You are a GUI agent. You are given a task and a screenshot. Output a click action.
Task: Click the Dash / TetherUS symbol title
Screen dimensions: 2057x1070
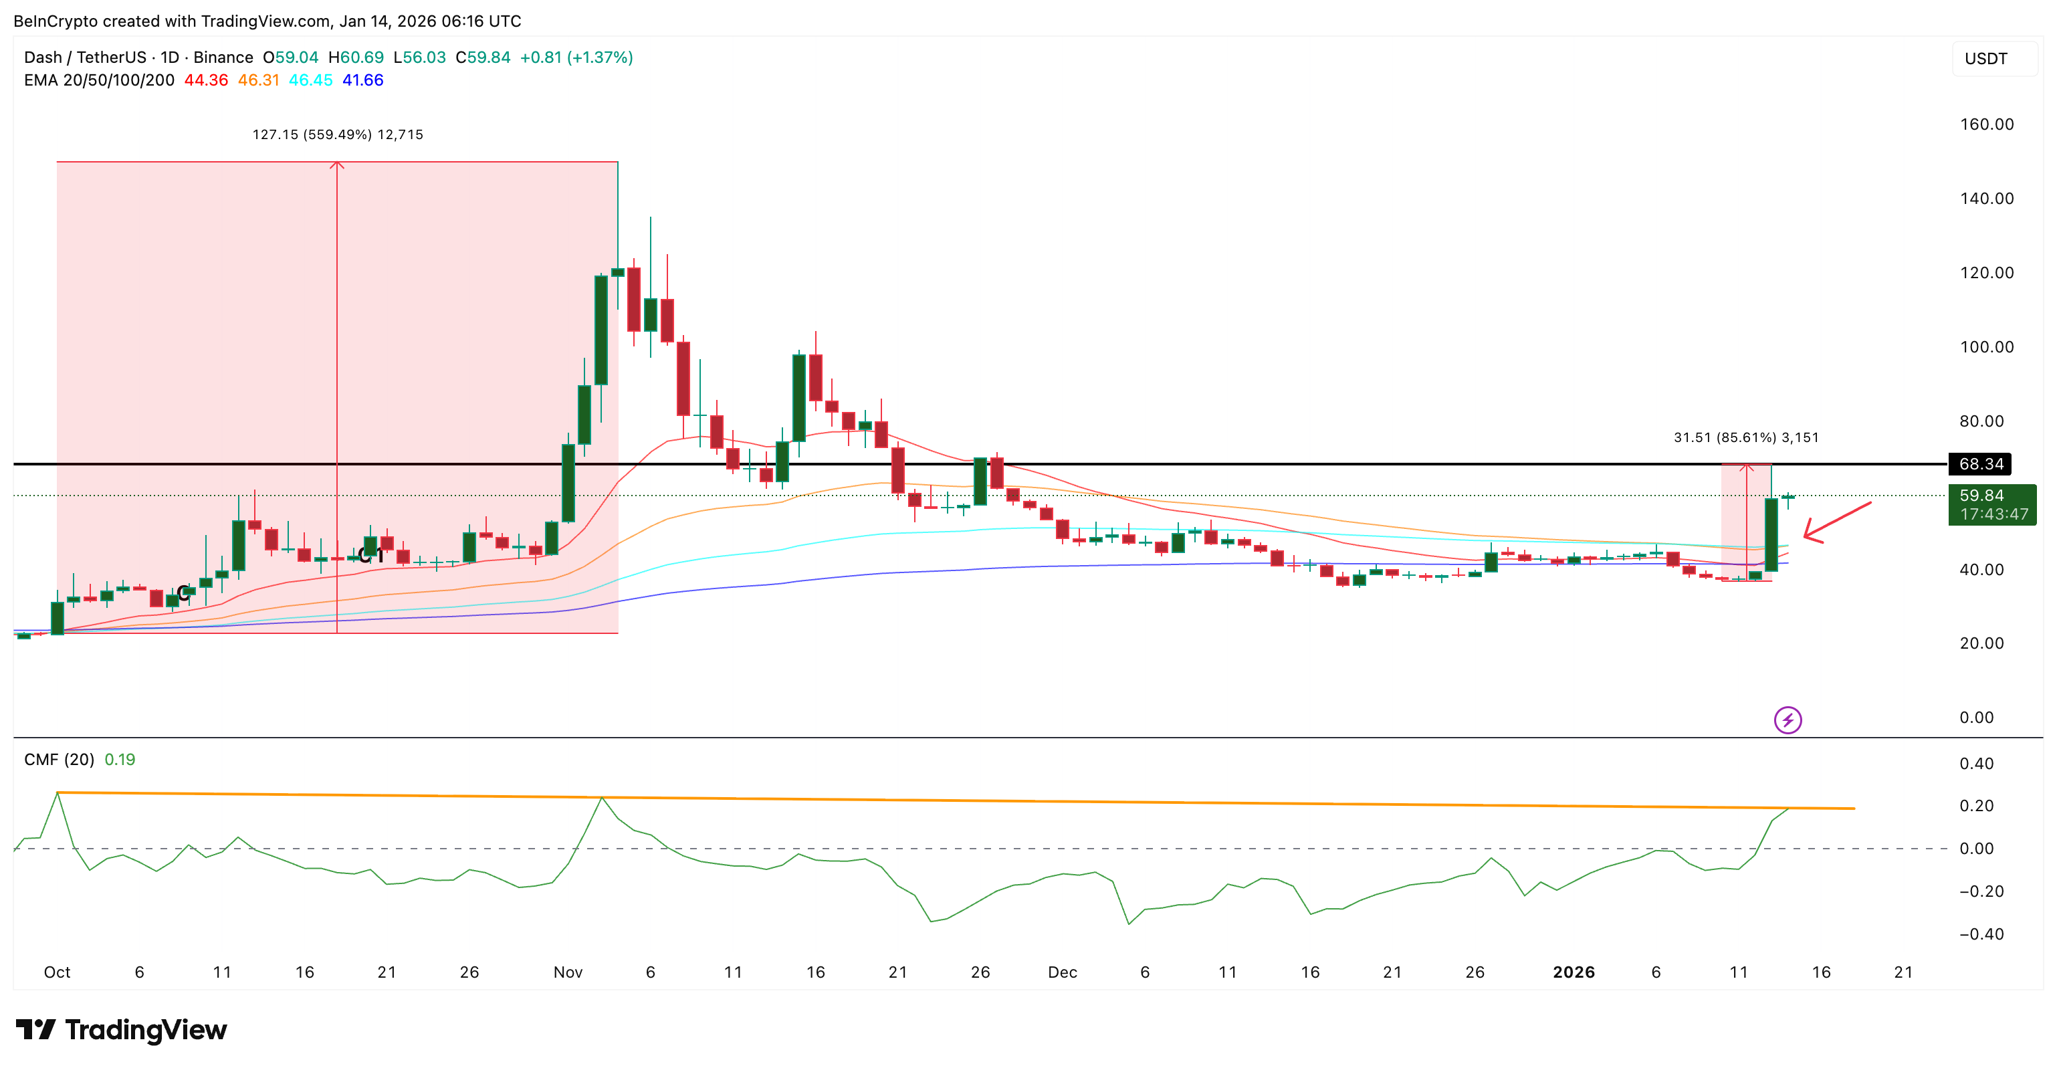tap(85, 58)
